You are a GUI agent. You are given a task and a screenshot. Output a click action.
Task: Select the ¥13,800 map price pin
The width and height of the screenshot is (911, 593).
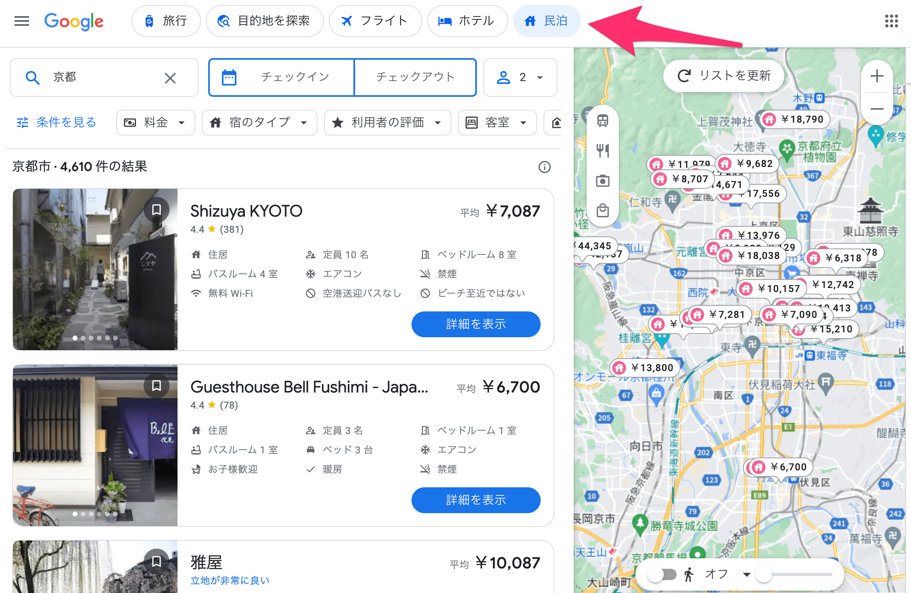645,368
